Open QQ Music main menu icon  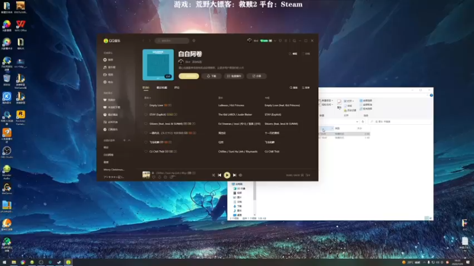click(286, 41)
